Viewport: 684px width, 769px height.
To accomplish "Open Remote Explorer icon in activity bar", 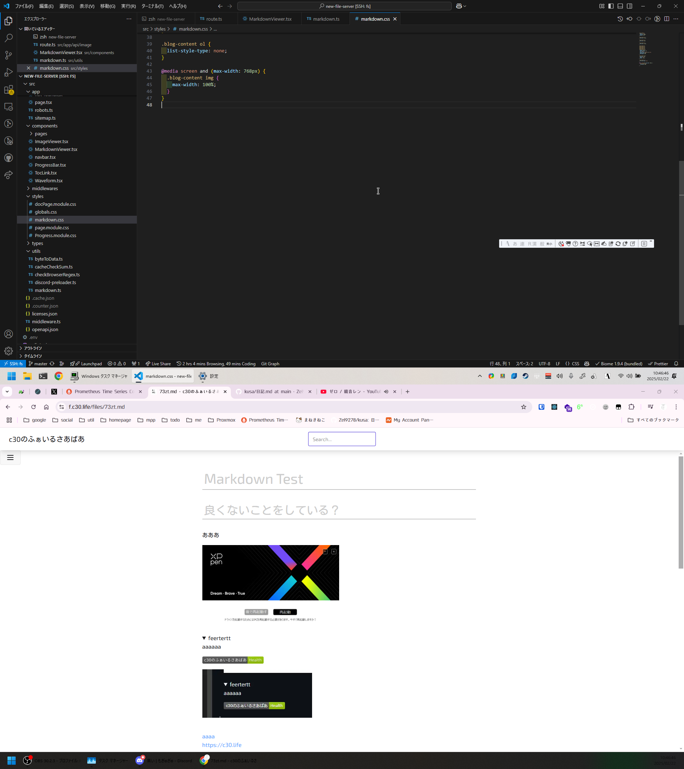I will click(x=8, y=107).
